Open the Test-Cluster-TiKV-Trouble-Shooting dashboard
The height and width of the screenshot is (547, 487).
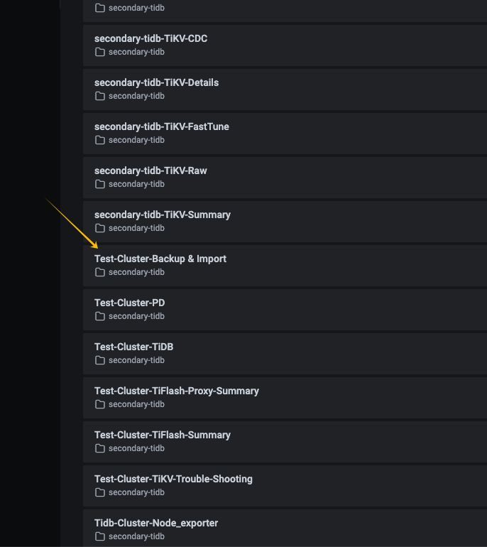click(x=173, y=479)
